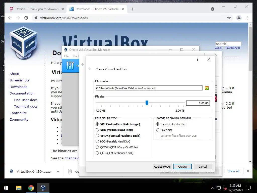Open File Explorer from the taskbar
257x193 pixels.
pos(19,188)
